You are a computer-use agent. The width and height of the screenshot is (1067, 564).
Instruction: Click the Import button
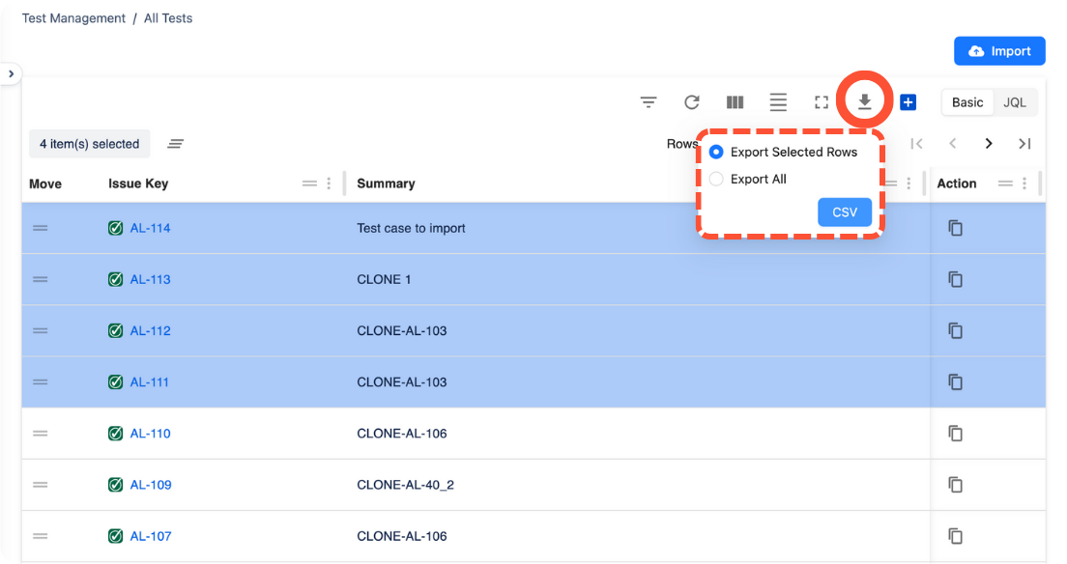[999, 51]
